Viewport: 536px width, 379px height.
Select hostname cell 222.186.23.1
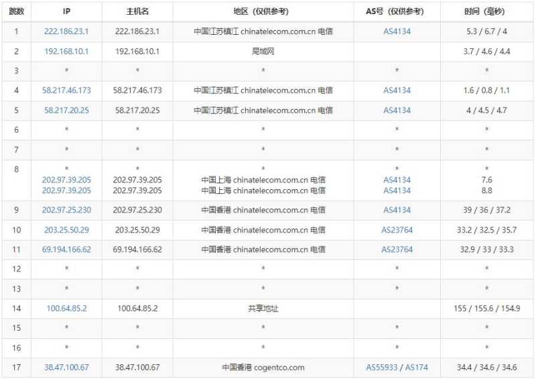[137, 31]
